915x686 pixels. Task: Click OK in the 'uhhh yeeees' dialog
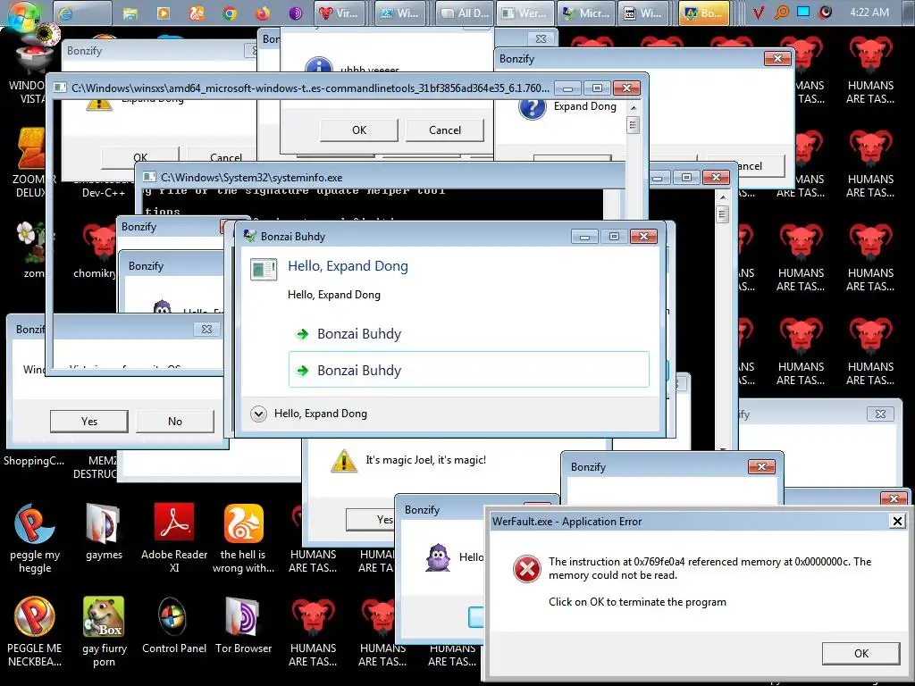click(359, 130)
